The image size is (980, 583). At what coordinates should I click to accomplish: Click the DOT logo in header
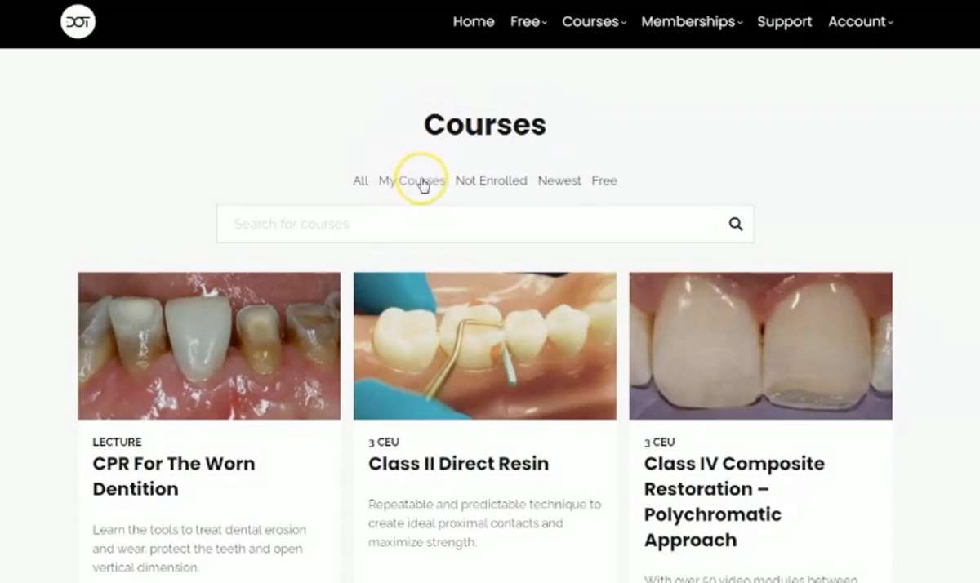[78, 22]
